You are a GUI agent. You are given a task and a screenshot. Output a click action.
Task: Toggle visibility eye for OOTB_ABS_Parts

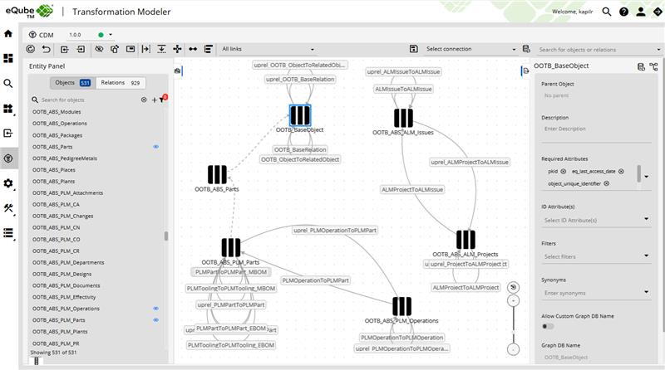pos(155,146)
